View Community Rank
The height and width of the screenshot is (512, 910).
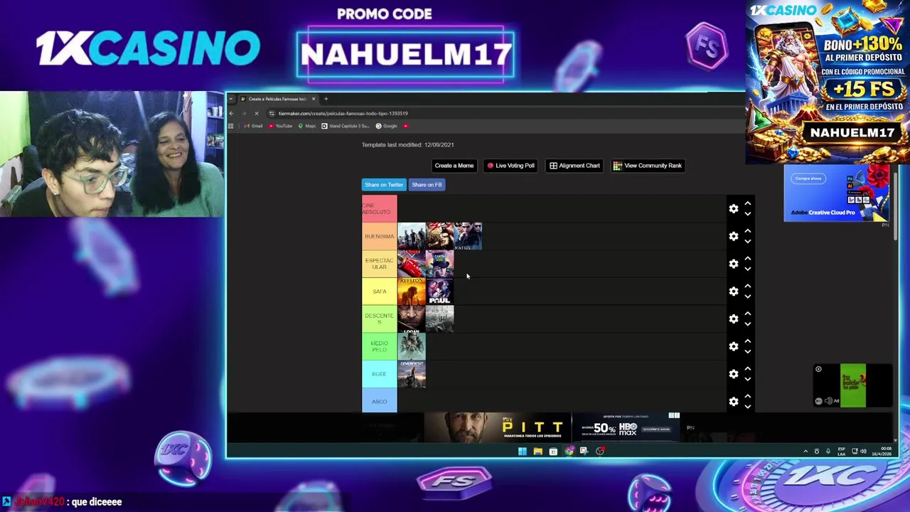coord(648,166)
